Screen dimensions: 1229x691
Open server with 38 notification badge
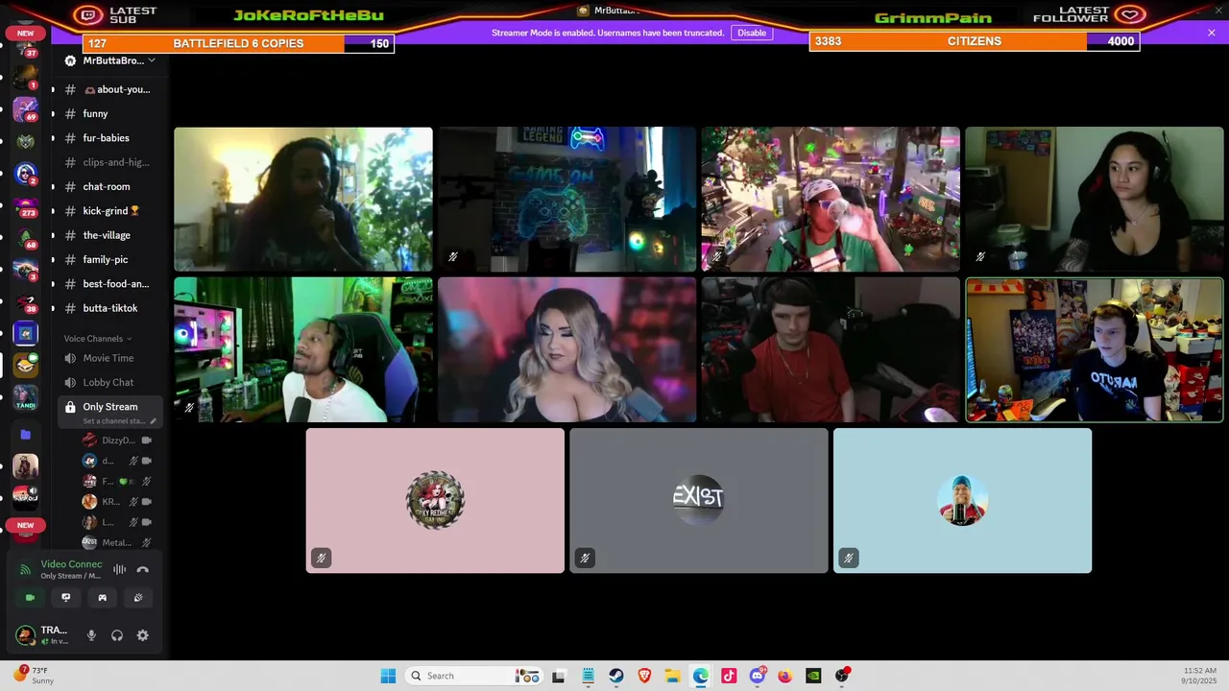pos(26,302)
